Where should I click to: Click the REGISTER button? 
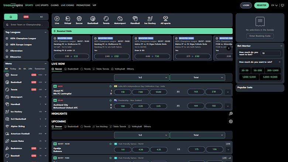[x=261, y=6]
